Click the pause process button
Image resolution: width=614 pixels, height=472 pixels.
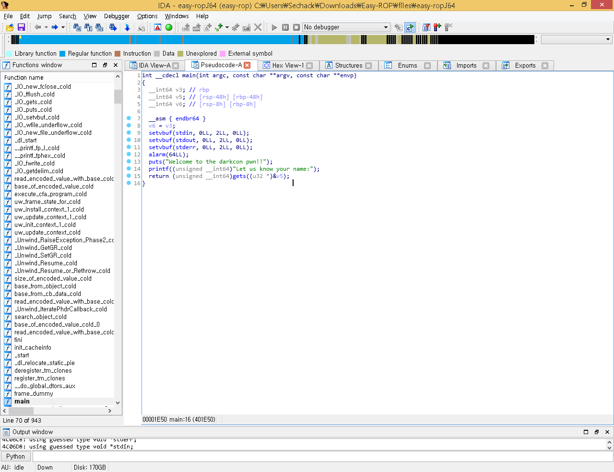[x=285, y=27]
